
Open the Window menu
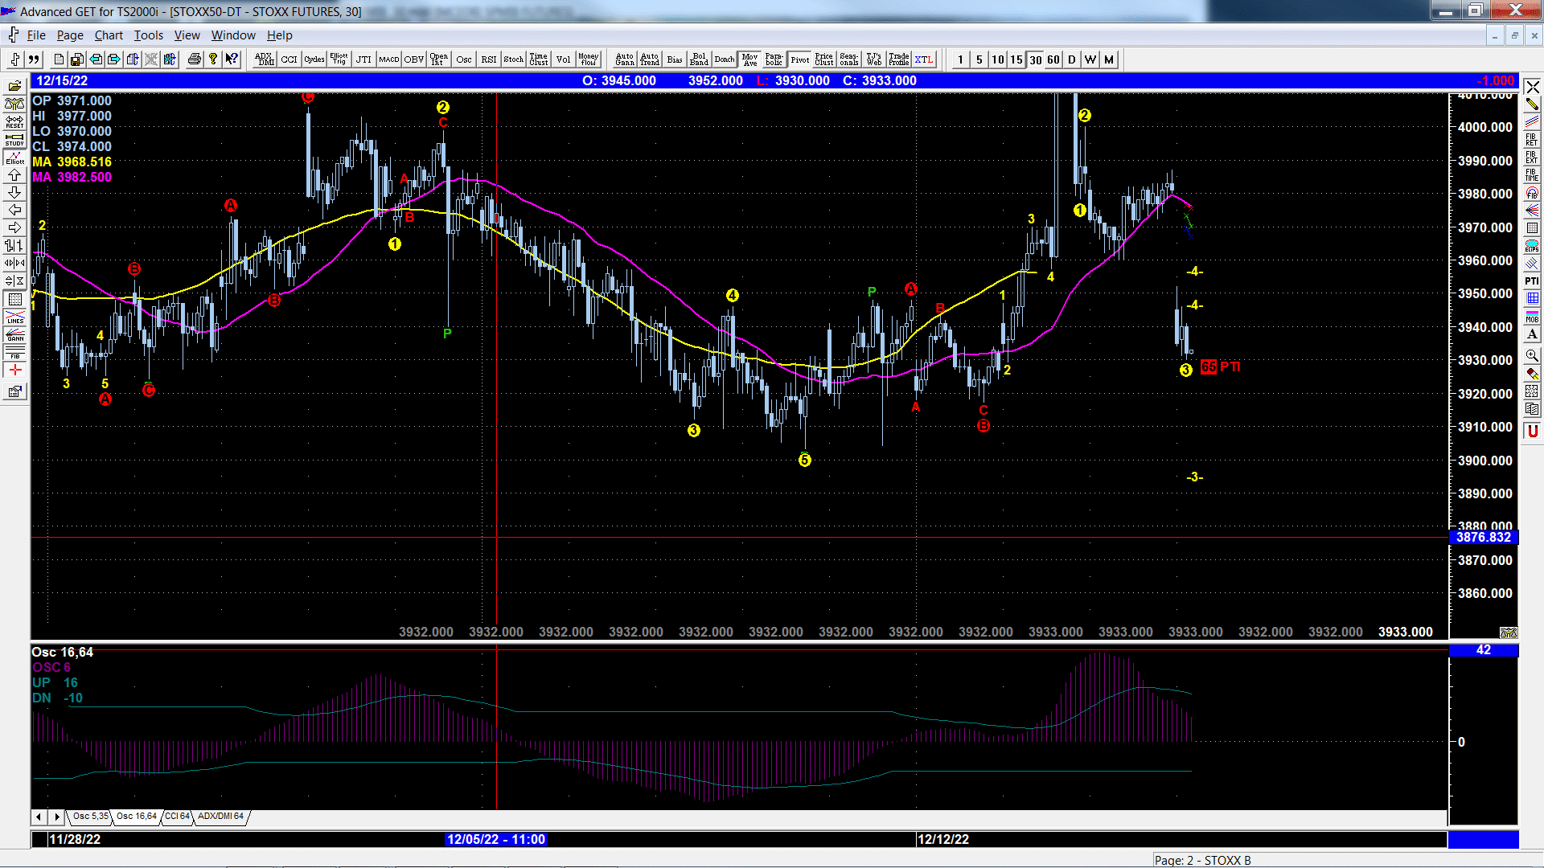[x=233, y=35]
